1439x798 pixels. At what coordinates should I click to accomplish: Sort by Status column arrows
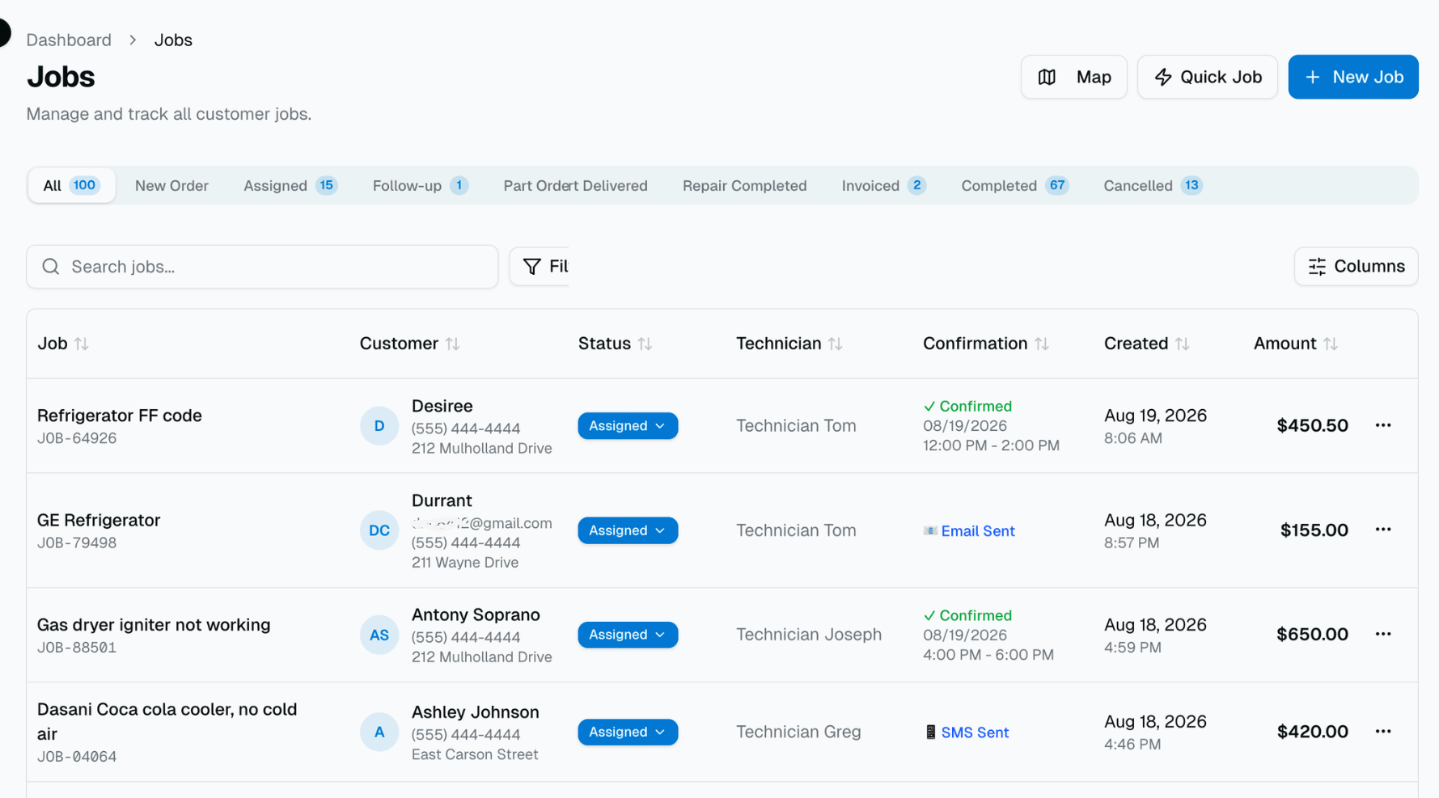tap(645, 344)
